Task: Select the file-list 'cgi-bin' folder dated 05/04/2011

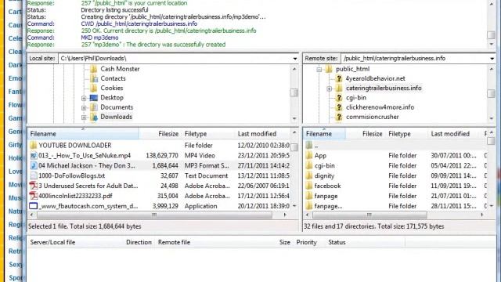Action: 395,165
